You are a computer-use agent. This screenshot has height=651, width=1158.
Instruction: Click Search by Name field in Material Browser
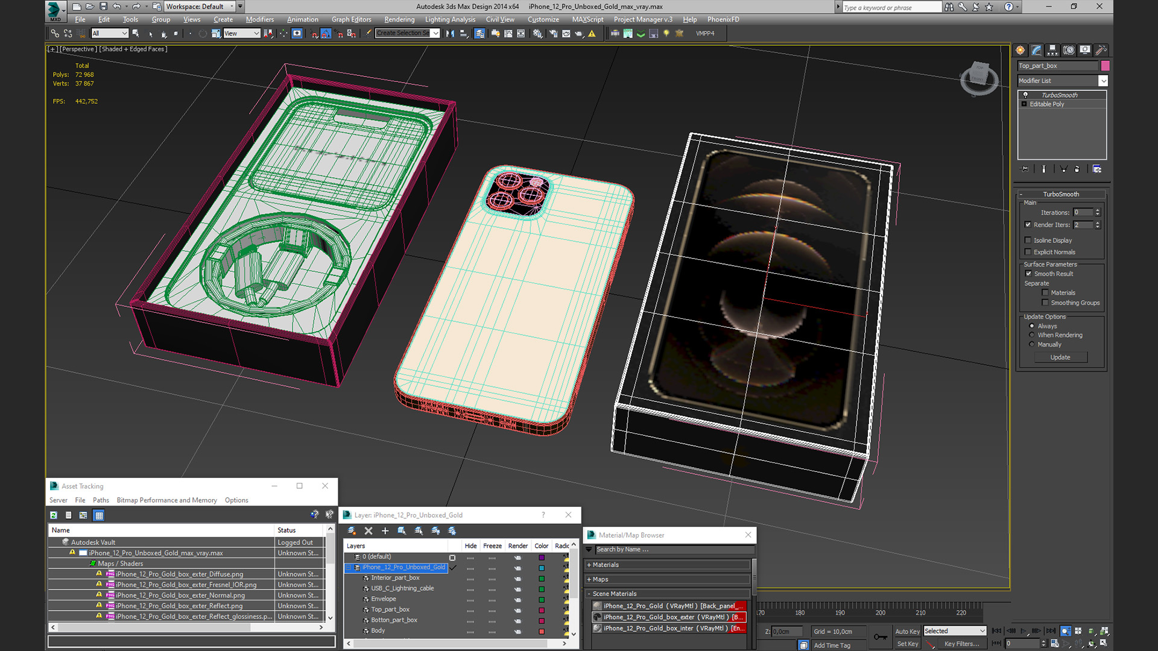point(674,549)
